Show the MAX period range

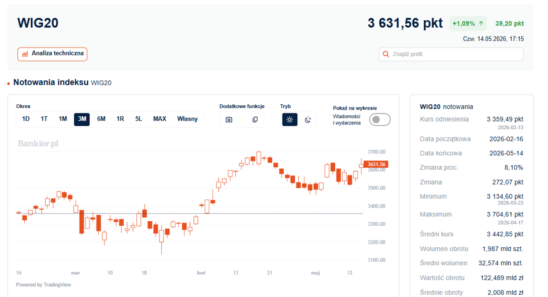click(x=160, y=119)
